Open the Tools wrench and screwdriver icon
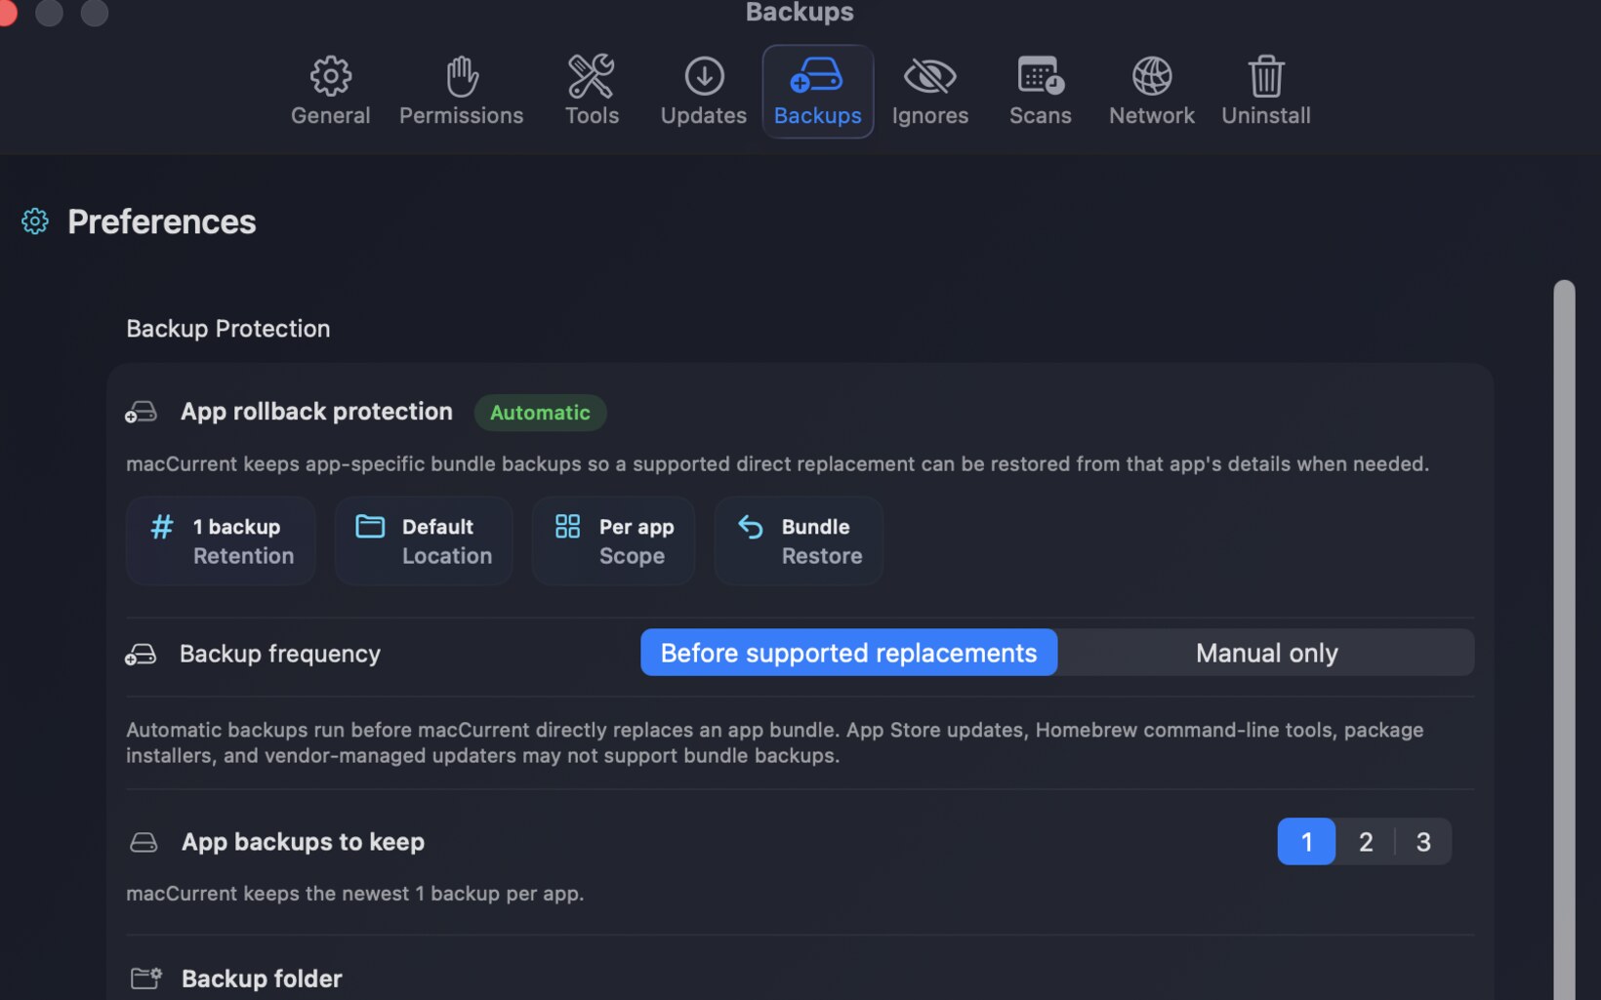This screenshot has height=1000, width=1601. (x=592, y=76)
